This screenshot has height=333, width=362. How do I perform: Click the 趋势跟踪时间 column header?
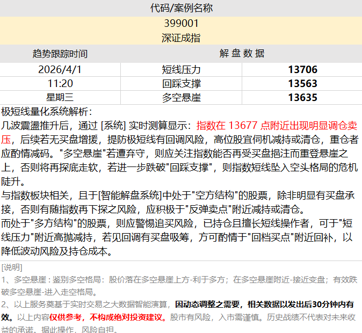tap(60, 54)
